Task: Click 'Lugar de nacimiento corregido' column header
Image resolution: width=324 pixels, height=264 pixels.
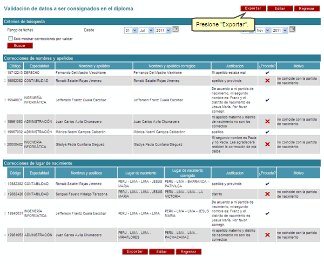Action: click(x=187, y=173)
